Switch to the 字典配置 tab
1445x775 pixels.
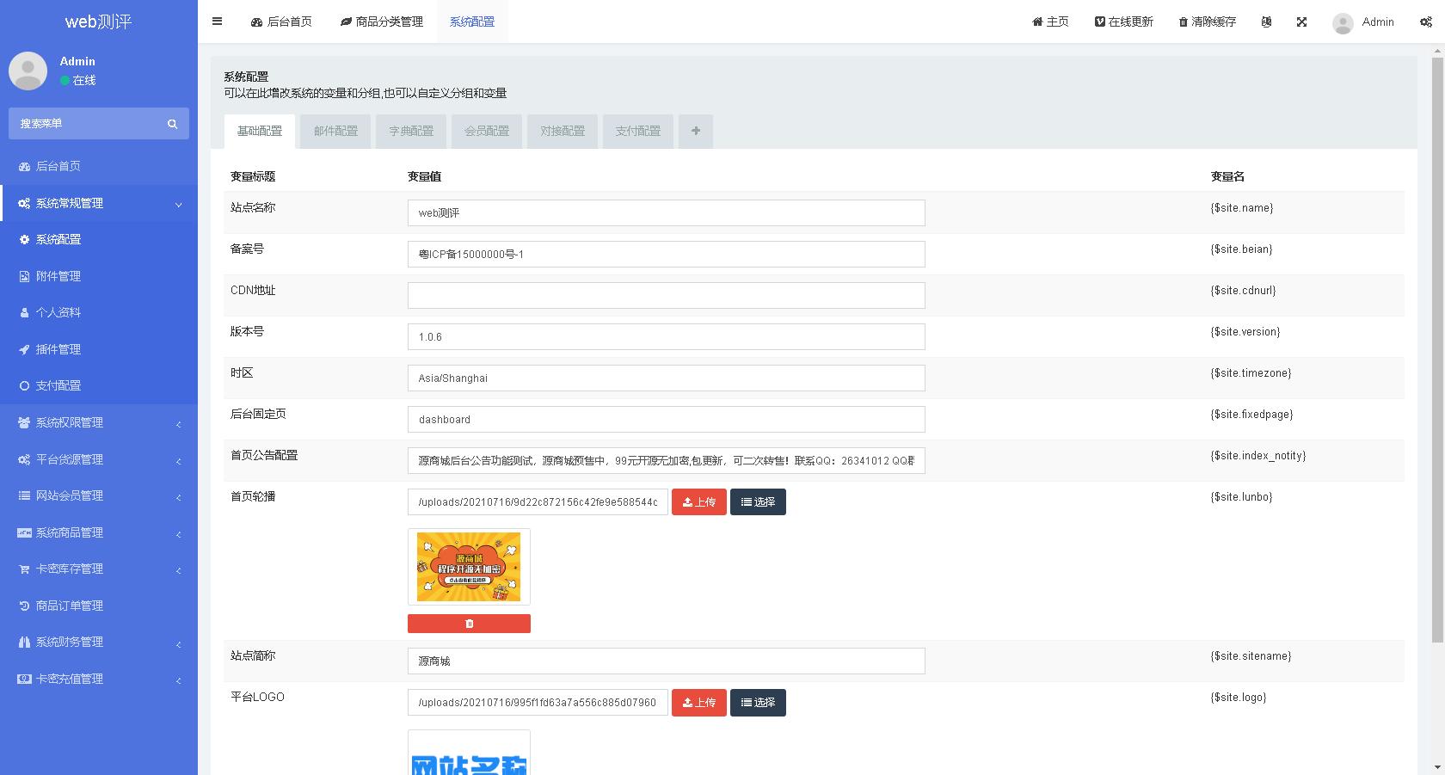411,131
